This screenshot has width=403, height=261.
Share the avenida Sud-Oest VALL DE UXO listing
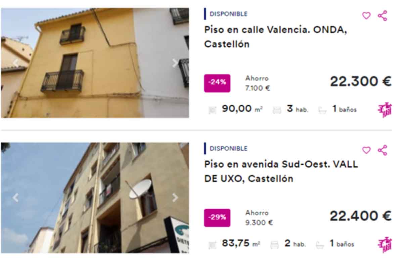click(383, 150)
